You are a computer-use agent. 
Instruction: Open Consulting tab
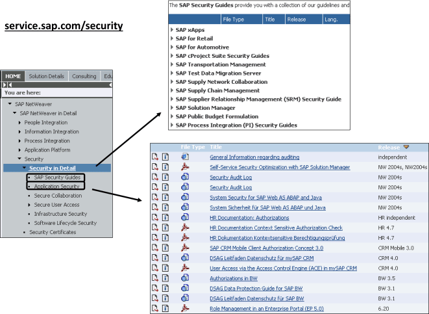(84, 76)
